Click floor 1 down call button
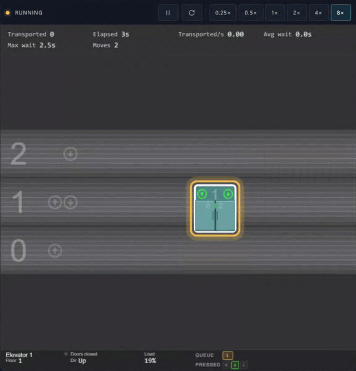This screenshot has height=371, width=356. tap(71, 203)
